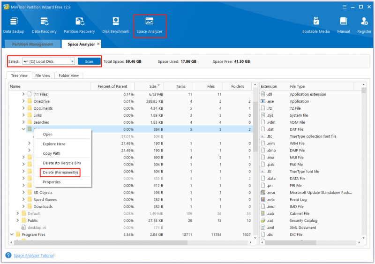Click the .exe application icon
This screenshot has height=264, width=375.
tap(263, 101)
